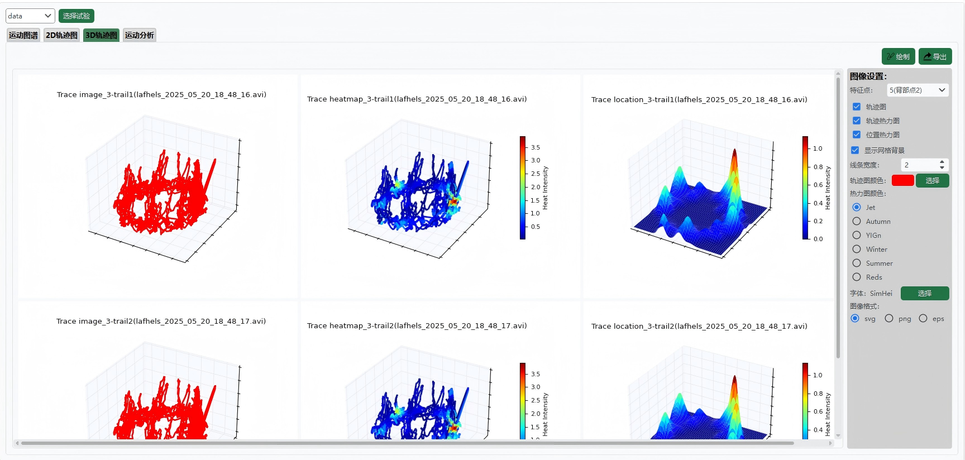965x460 pixels.
Task: Click the 图像设置 heading text
Action: coord(868,76)
